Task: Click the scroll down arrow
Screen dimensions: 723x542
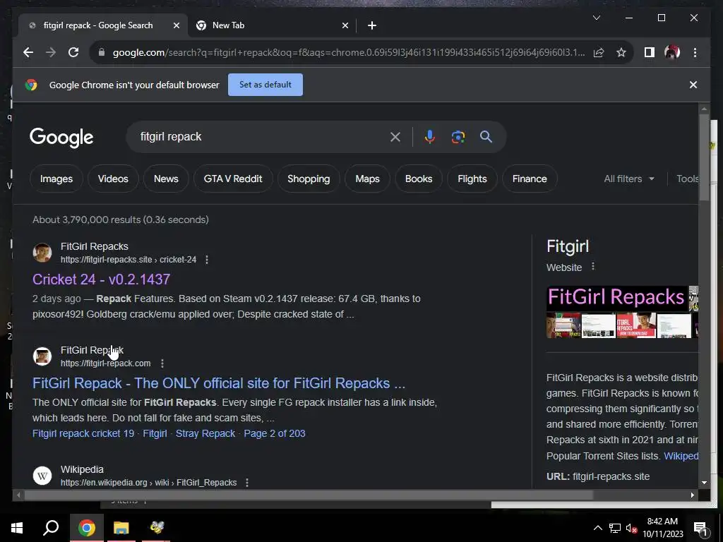Action: click(x=704, y=483)
